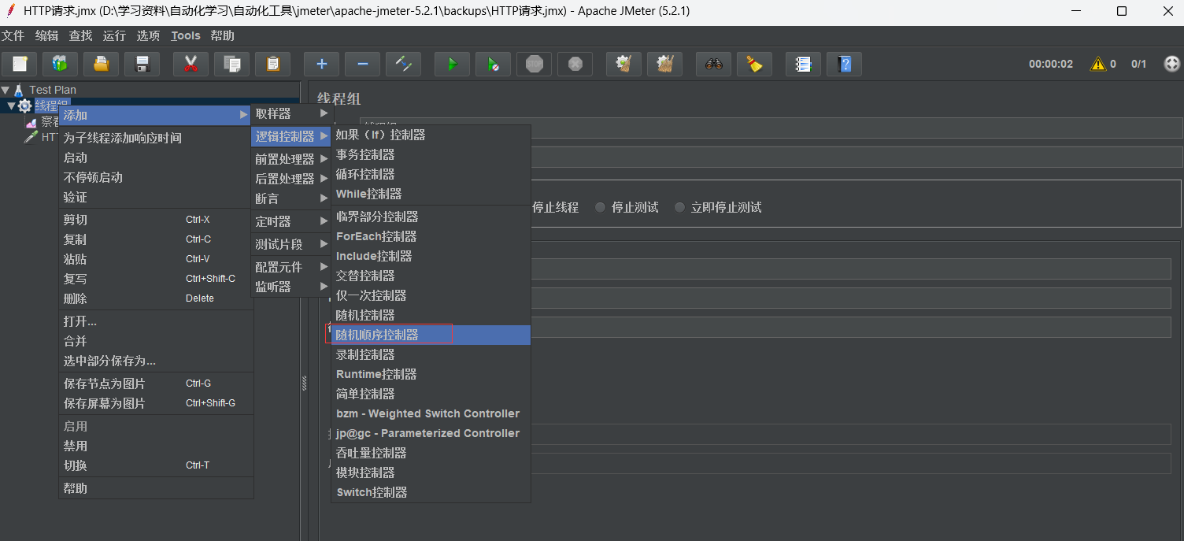Select the While控制器 entry
Screen dimensions: 1184x541
point(431,194)
